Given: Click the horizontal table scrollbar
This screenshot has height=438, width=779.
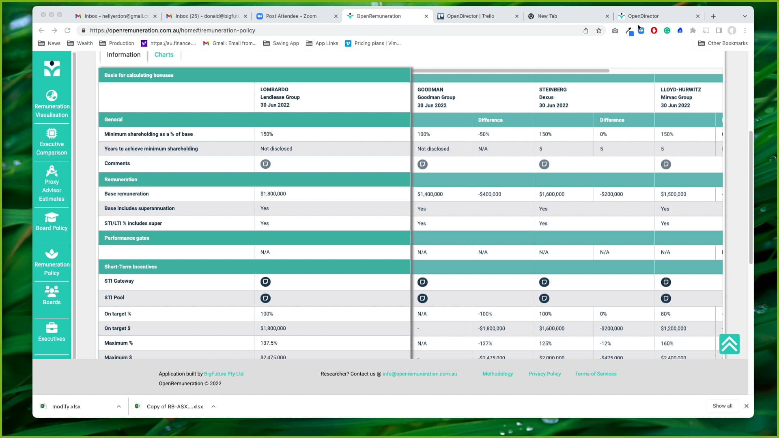Looking at the screenshot, I should point(511,71).
